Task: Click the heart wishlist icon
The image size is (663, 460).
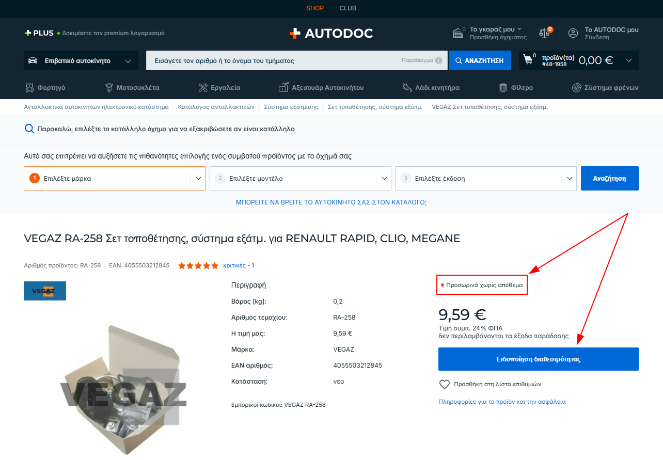Action: pyautogui.click(x=444, y=385)
